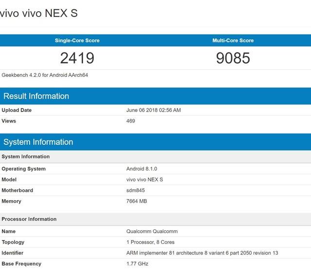
Task: Click the Base Frequency row label
Action: (21, 264)
